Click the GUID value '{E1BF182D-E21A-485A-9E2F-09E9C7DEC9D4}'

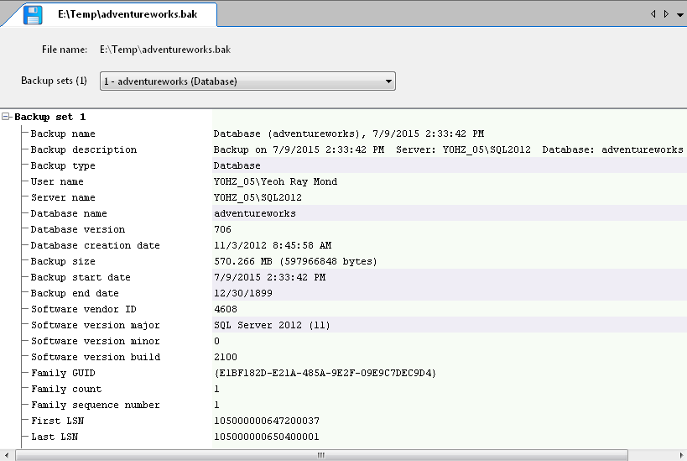[325, 373]
